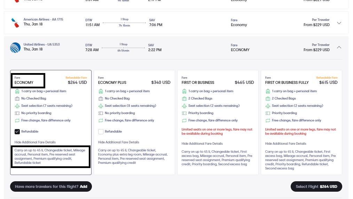Hide Additional Fare Details in ECONOMY PLUS card

[119, 142]
